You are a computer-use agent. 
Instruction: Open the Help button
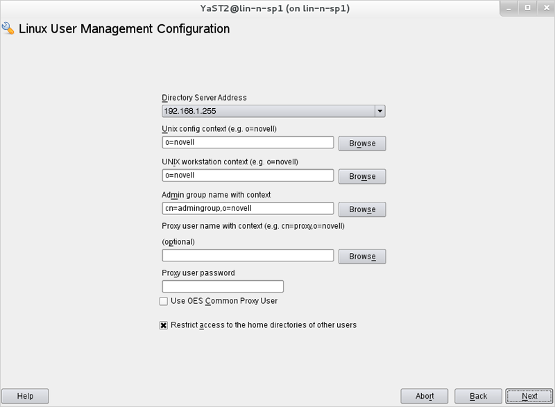coord(25,396)
